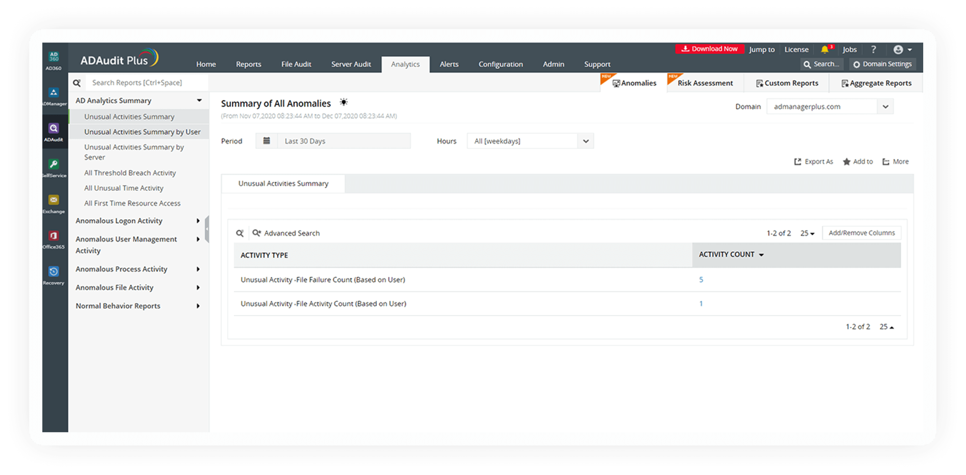Open Domain Settings

[882, 64]
